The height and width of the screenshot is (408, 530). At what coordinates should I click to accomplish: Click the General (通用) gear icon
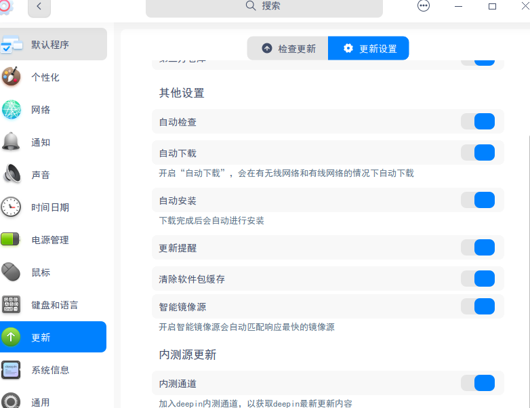click(x=11, y=401)
